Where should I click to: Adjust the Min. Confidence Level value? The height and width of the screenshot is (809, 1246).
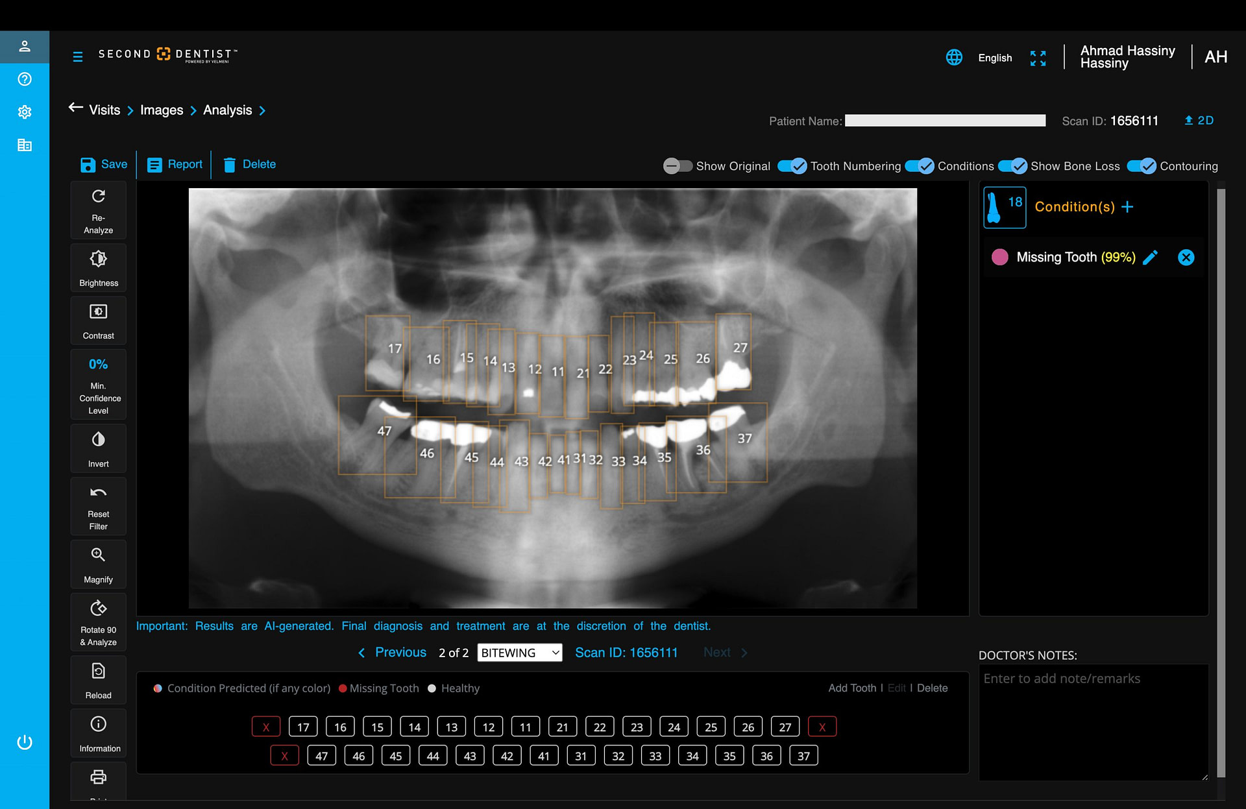[98, 384]
